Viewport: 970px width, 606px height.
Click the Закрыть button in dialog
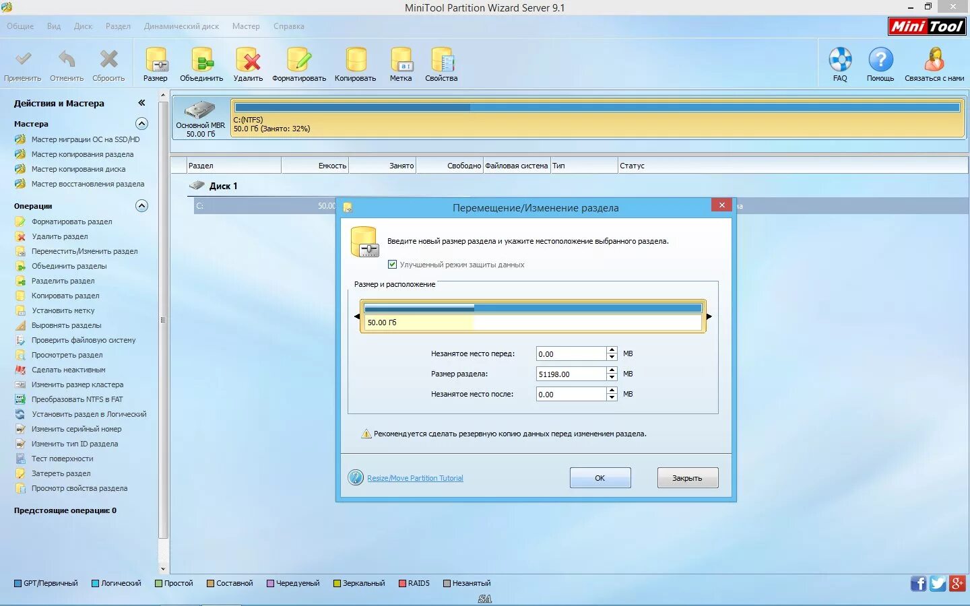coord(687,477)
